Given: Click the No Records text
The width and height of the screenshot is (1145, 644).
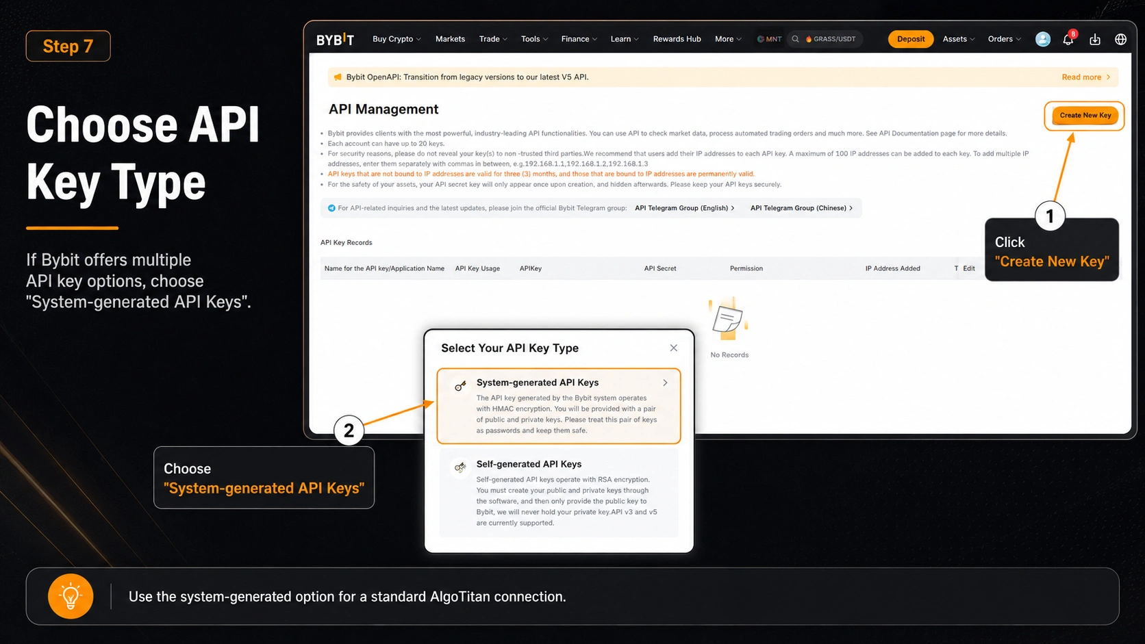Looking at the screenshot, I should click(729, 355).
